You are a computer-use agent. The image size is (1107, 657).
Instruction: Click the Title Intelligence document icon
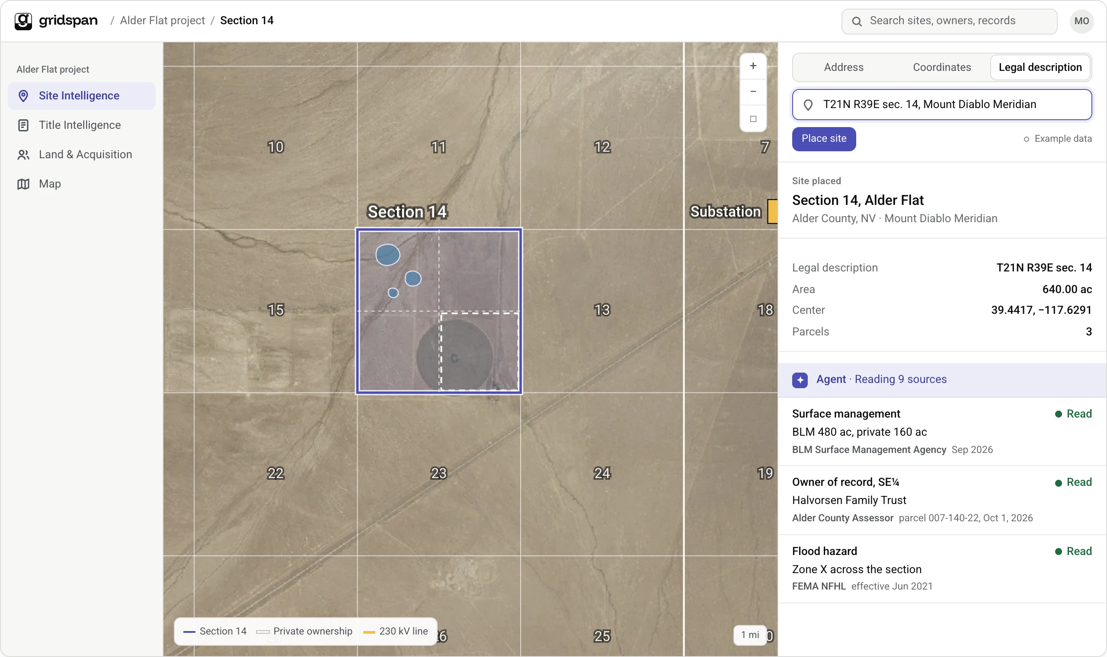tap(23, 125)
